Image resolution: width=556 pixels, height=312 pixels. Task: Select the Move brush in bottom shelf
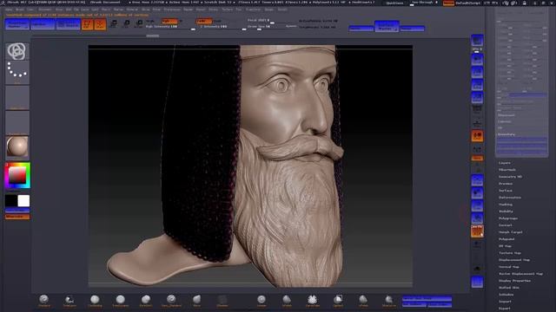click(197, 301)
